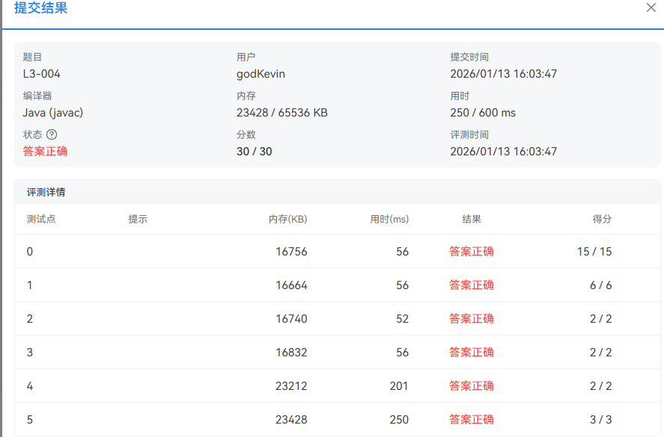Click test point 3 row number
This screenshot has width=664, height=437.
[x=30, y=353]
